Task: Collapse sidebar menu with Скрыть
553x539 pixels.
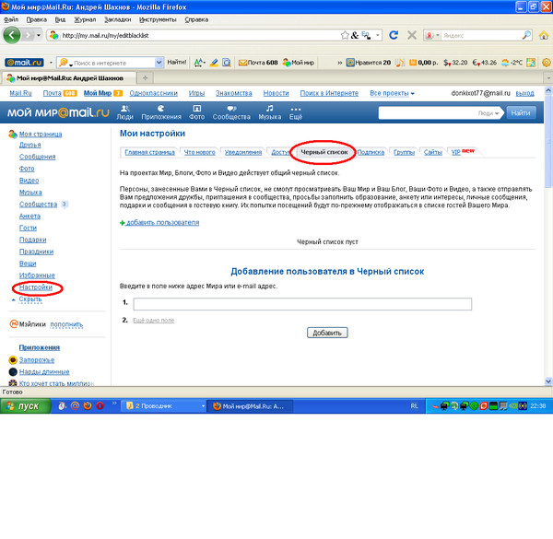Action: pyautogui.click(x=30, y=299)
